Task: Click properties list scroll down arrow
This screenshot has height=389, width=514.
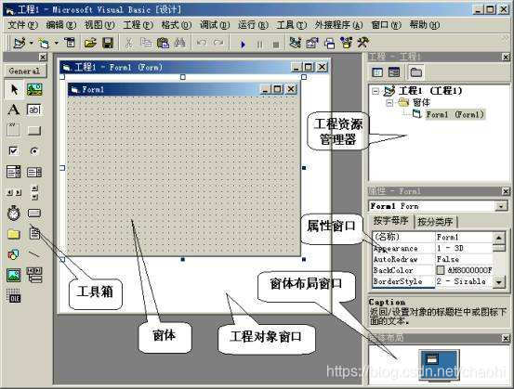Action: pyautogui.click(x=498, y=282)
